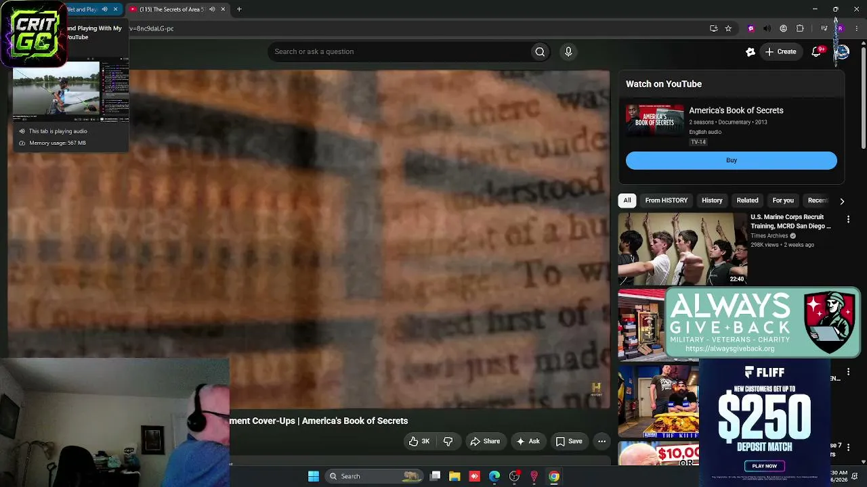
Task: Open the red app icon on the taskbar
Action: click(474, 476)
